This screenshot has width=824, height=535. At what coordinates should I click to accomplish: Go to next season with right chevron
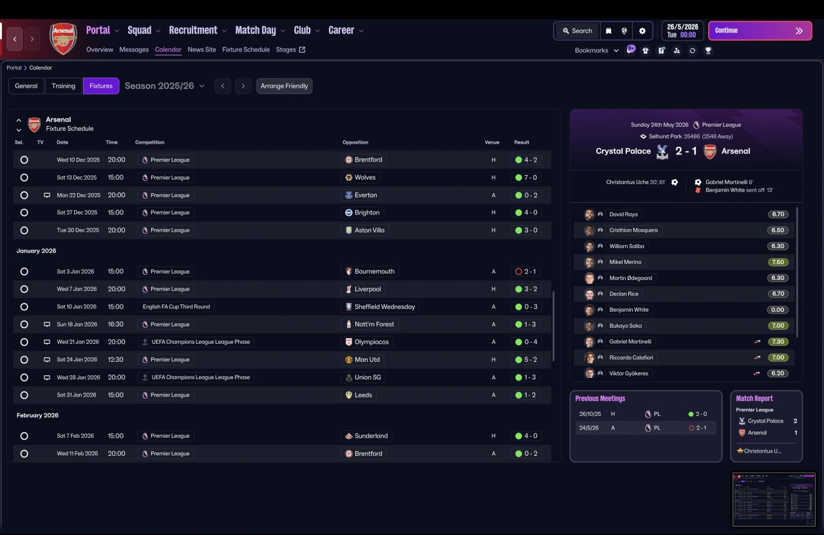[243, 86]
